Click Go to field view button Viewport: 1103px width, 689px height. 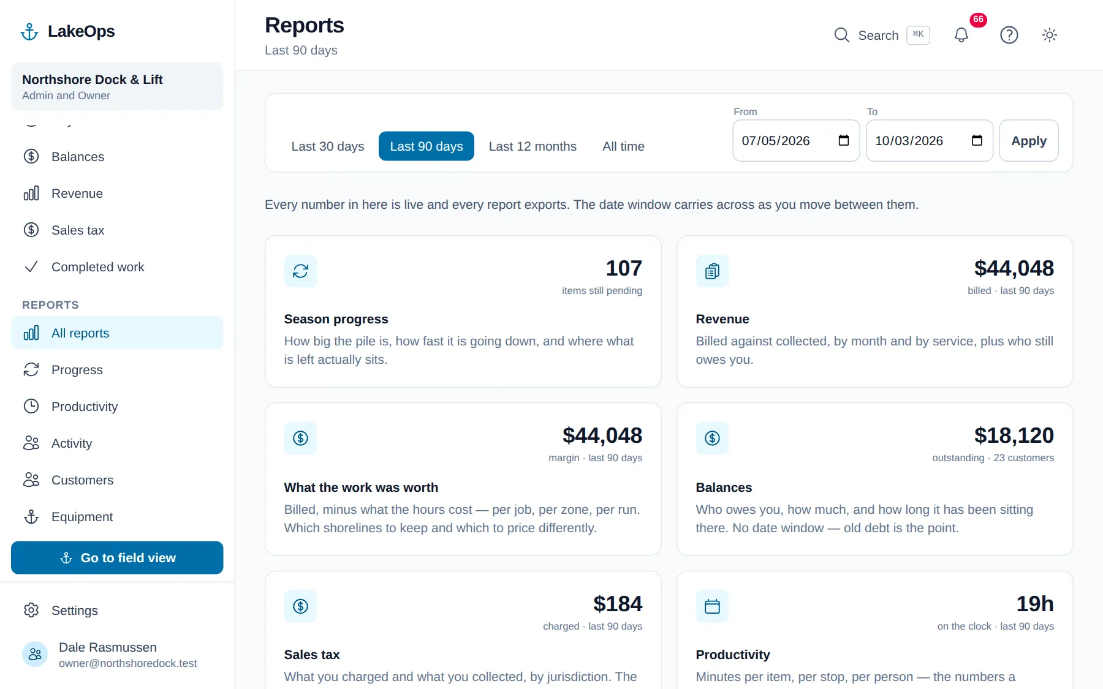pyautogui.click(x=117, y=558)
